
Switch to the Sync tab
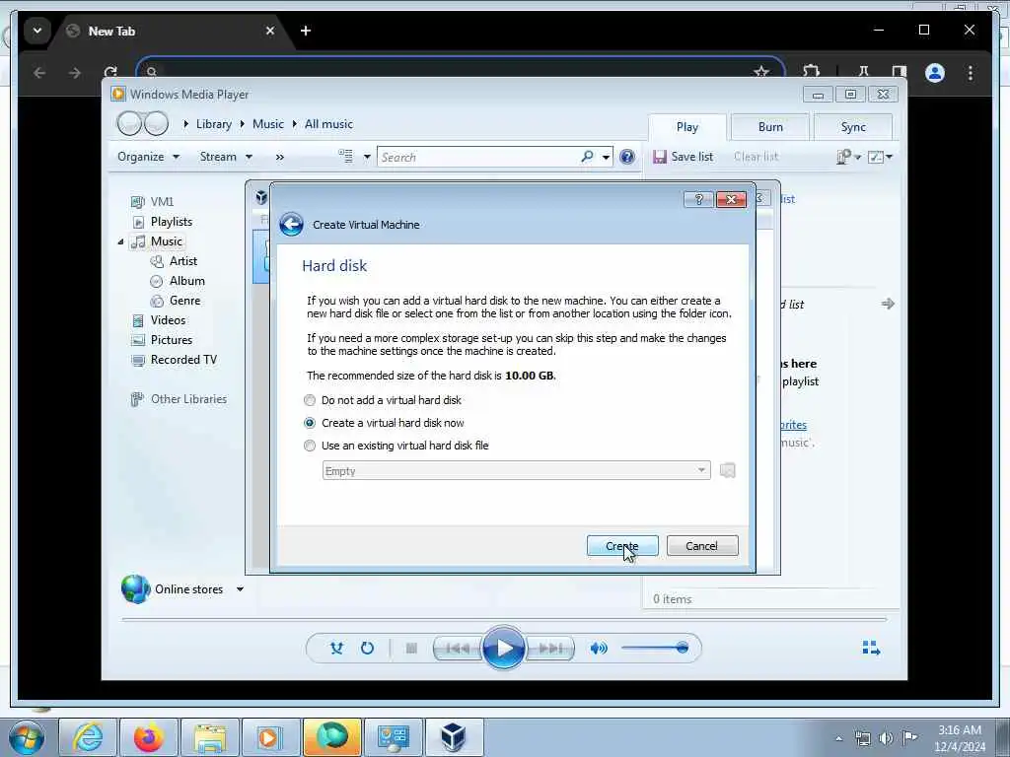[853, 127]
